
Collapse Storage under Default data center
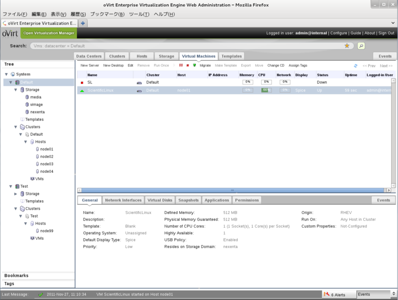click(x=16, y=90)
